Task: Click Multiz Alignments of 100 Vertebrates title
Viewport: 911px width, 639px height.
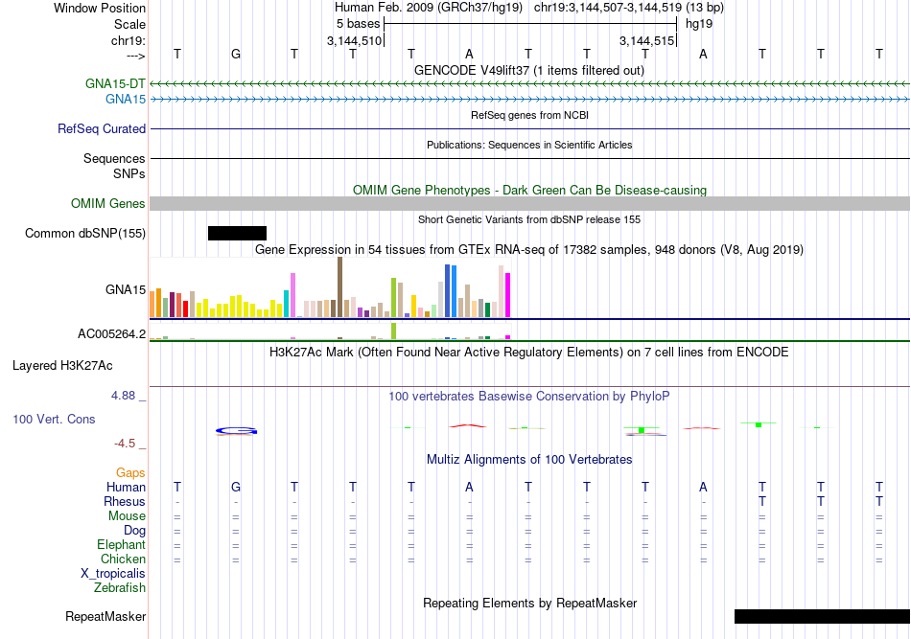Action: coord(529,460)
